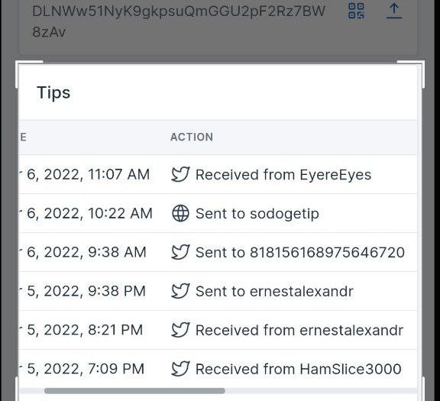The height and width of the screenshot is (401, 440).
Task: Open the QR code icon for wallet address
Action: (356, 11)
